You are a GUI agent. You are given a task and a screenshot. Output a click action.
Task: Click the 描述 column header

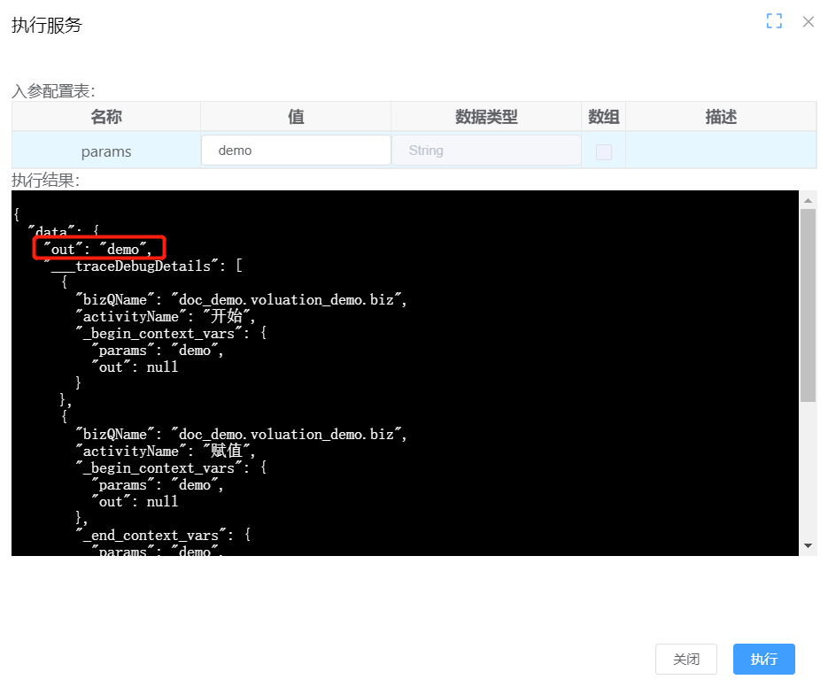721,117
